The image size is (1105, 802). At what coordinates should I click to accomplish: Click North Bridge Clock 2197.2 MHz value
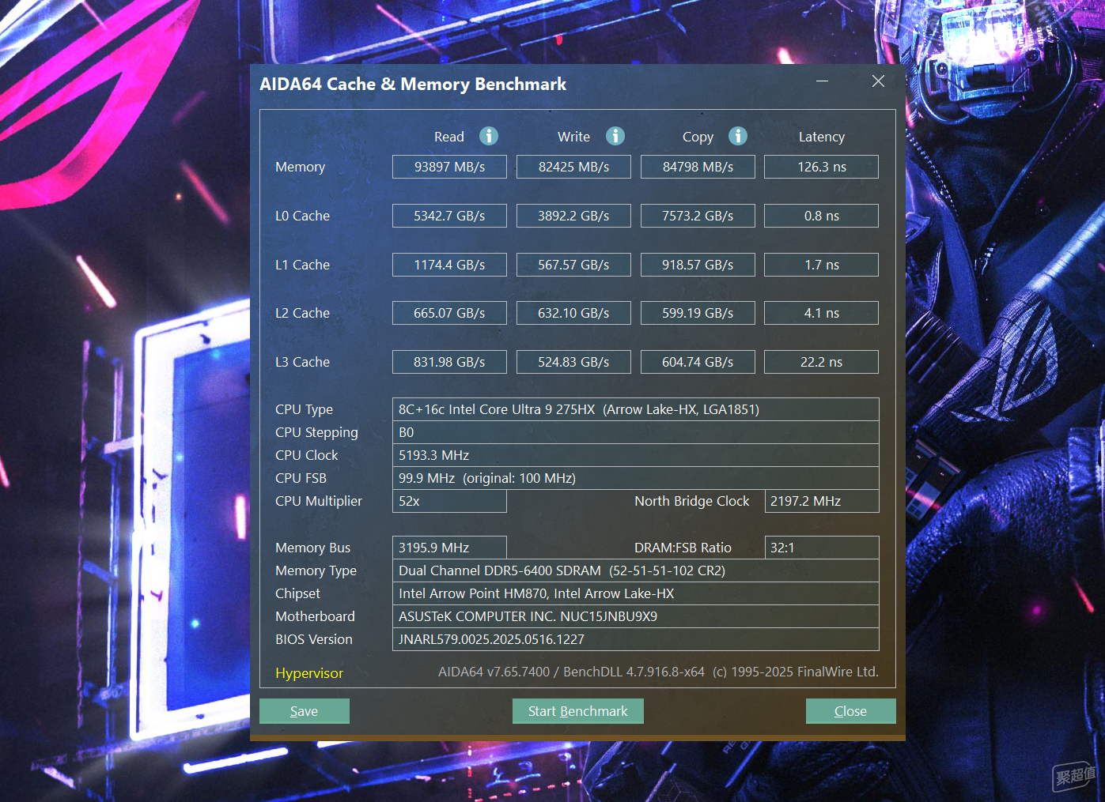(x=822, y=501)
